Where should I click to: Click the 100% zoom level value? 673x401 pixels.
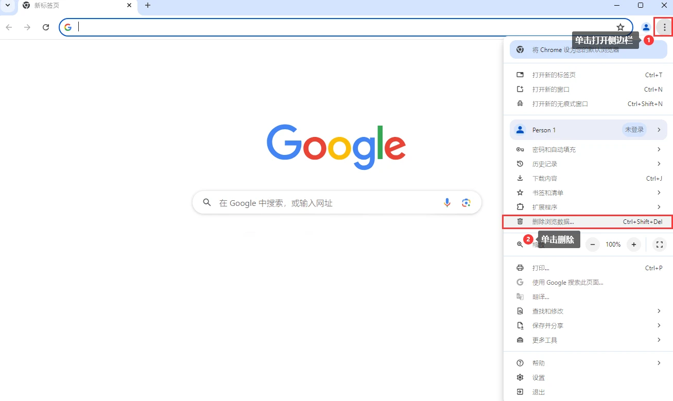(613, 245)
